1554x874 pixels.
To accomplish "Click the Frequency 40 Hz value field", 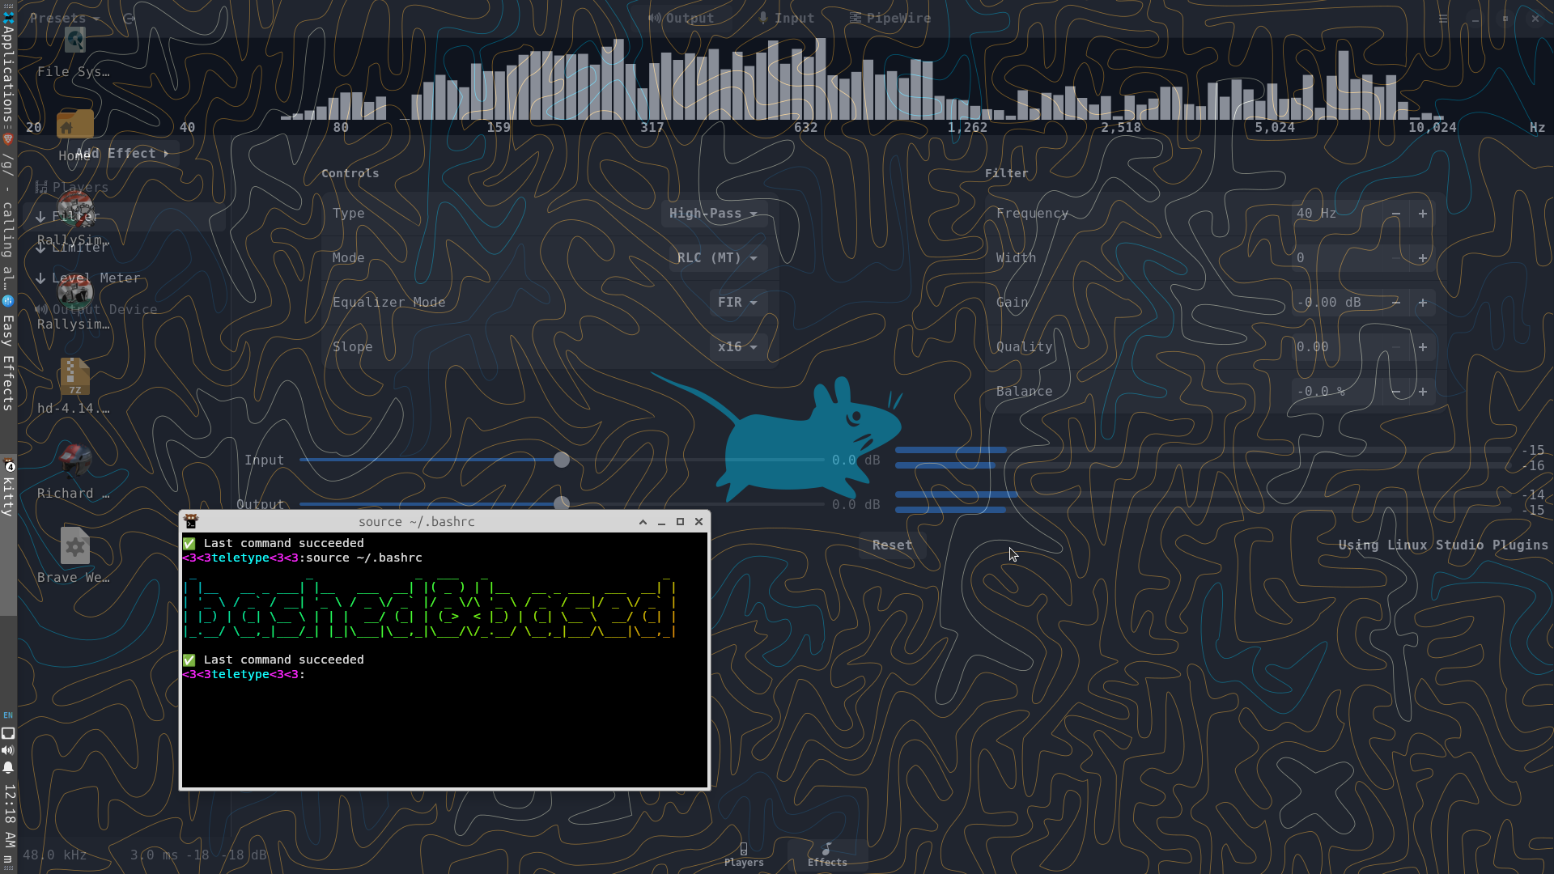I will 1337,214.
